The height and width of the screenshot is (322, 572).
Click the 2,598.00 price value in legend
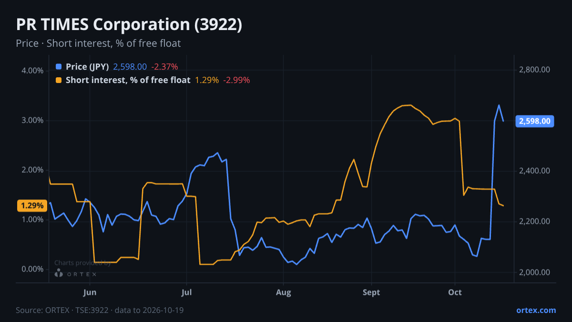click(130, 67)
